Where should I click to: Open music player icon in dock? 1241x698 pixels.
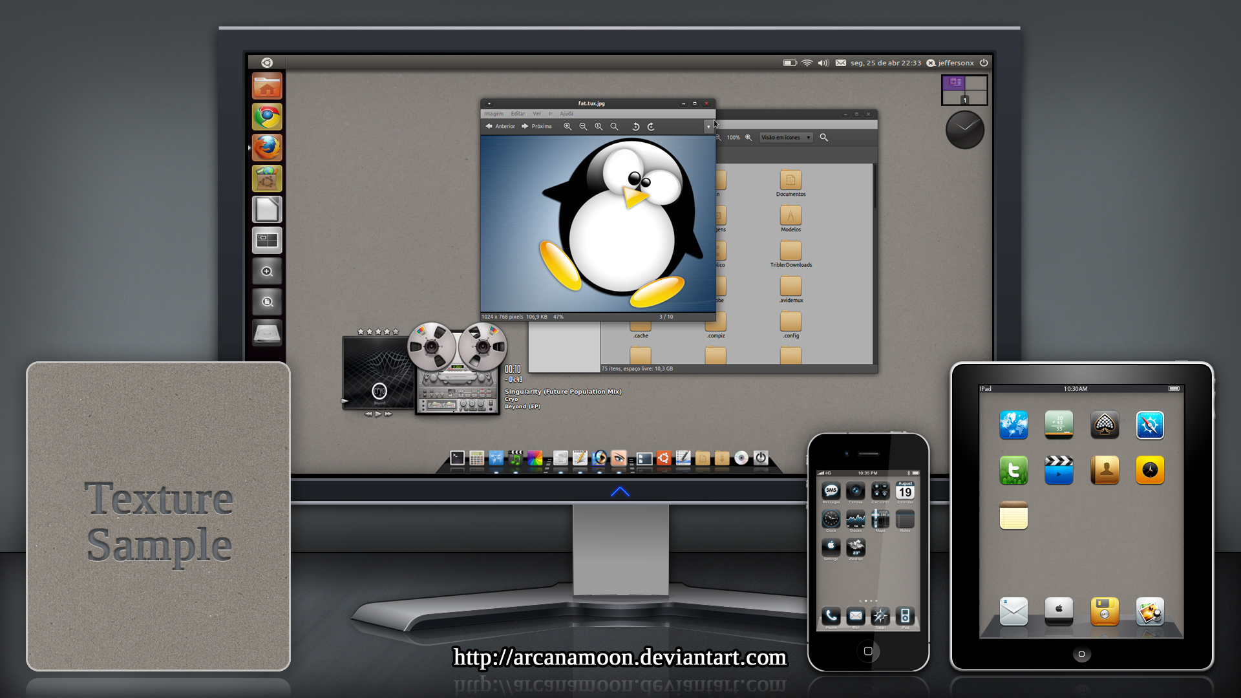[x=515, y=458]
